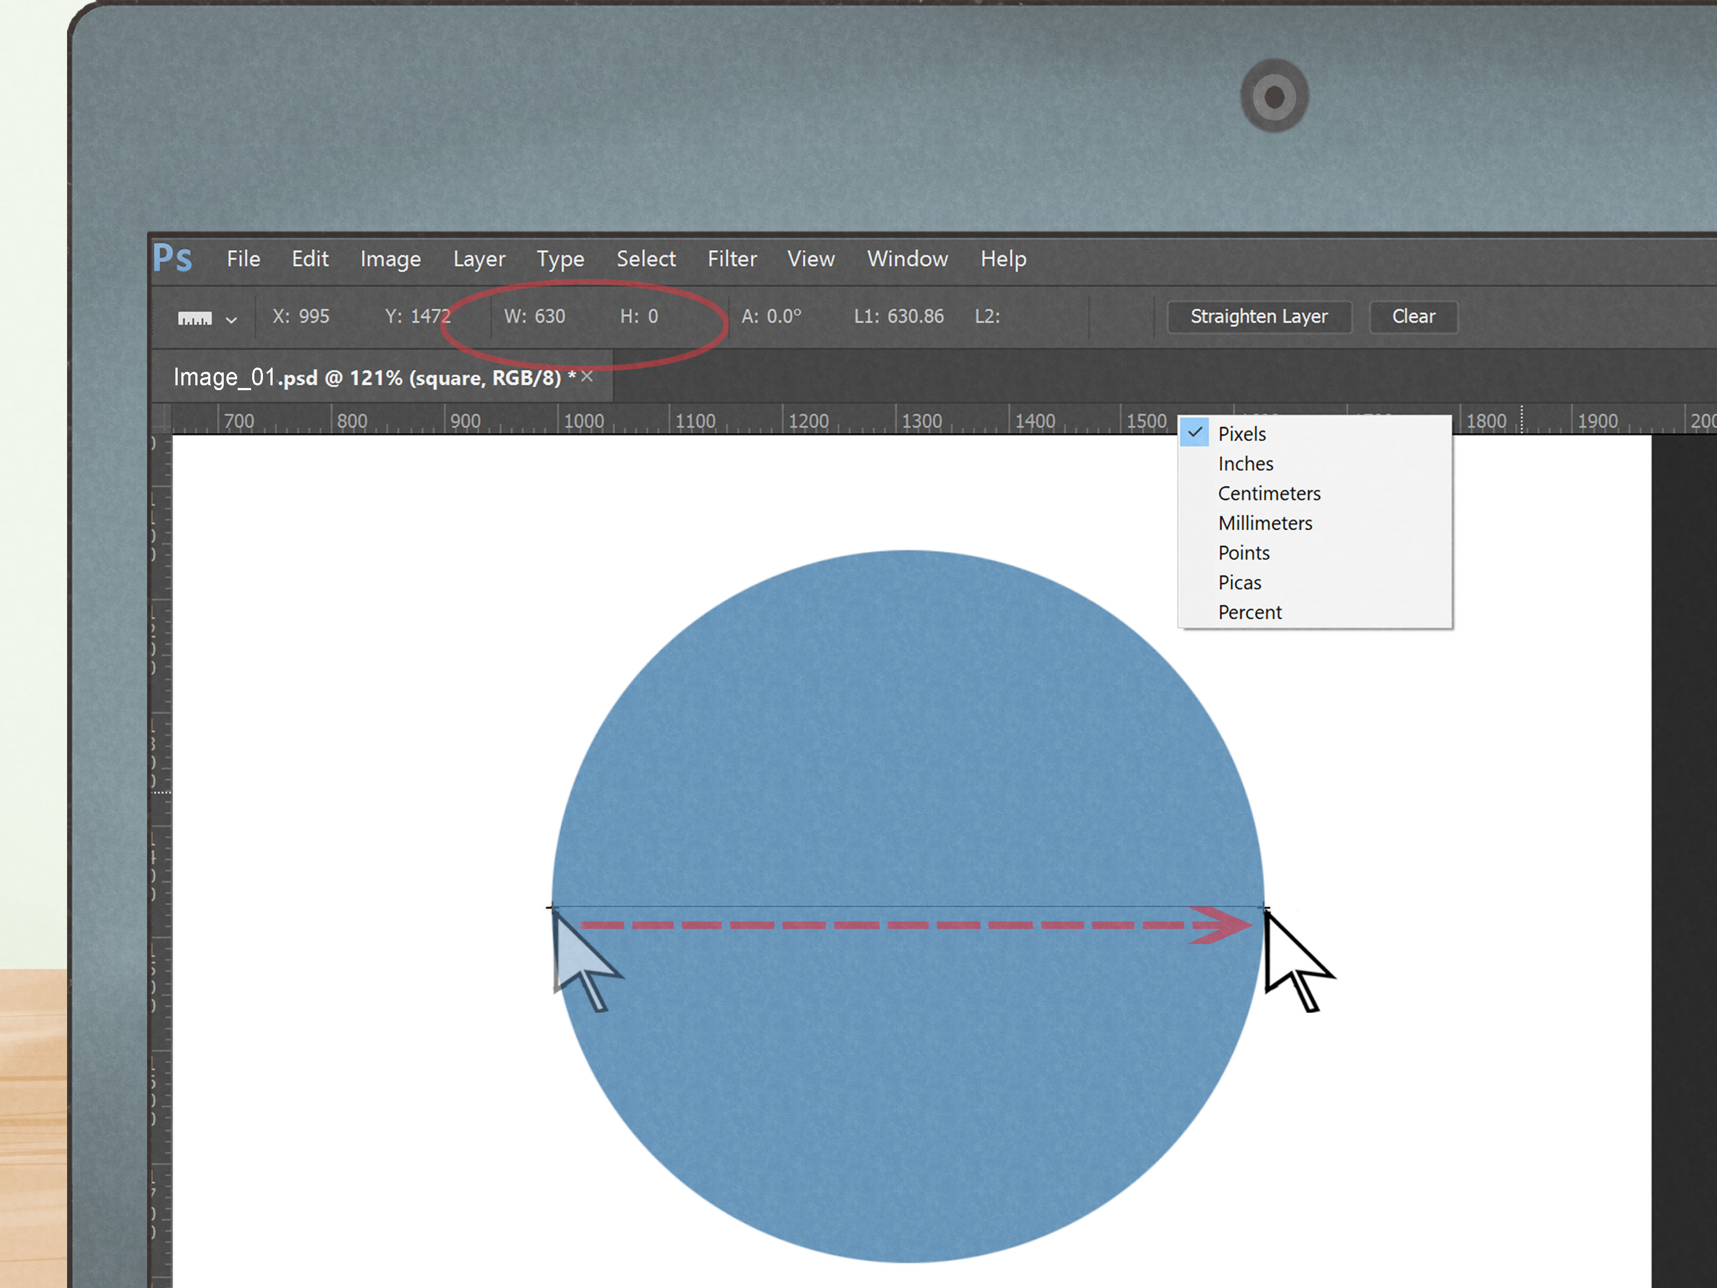
Task: Open the Window menu
Action: click(907, 259)
